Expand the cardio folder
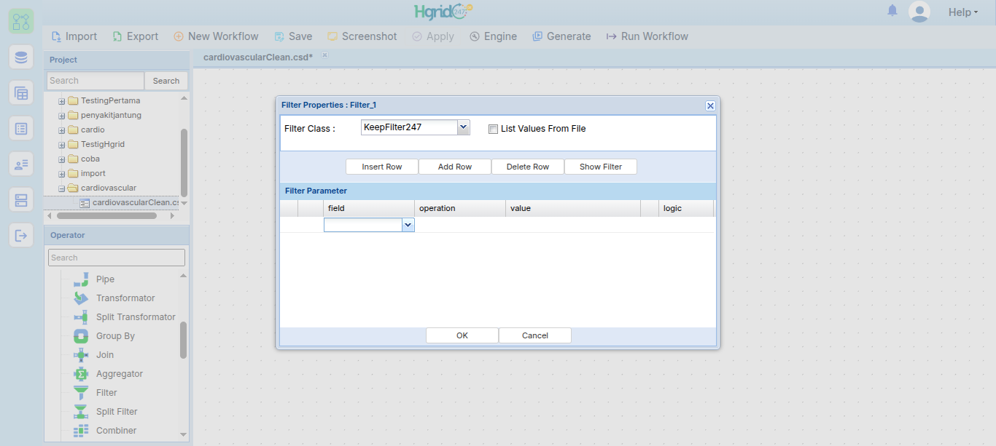Screen dimensions: 996x446 [62, 130]
